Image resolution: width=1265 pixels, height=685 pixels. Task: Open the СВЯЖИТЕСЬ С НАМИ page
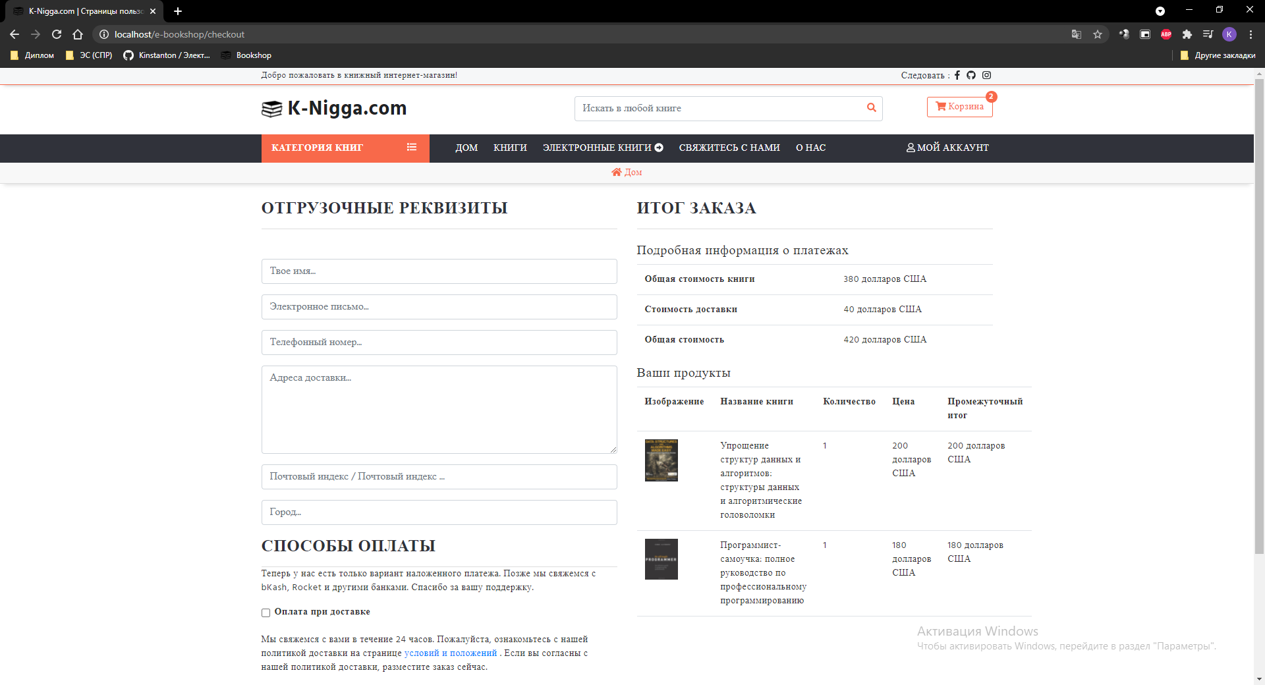click(x=729, y=148)
